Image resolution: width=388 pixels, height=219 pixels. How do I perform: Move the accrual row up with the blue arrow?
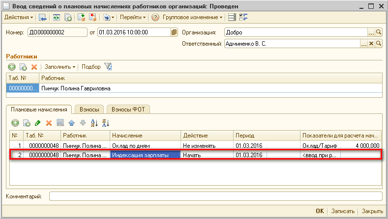click(x=71, y=123)
